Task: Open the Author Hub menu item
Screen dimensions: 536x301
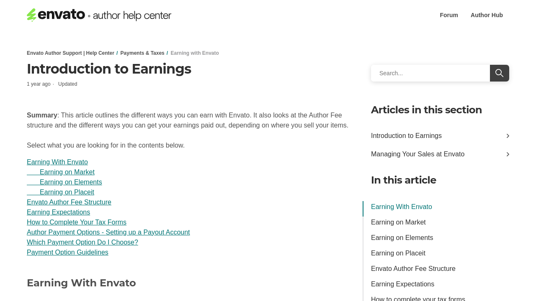Action: tap(487, 15)
